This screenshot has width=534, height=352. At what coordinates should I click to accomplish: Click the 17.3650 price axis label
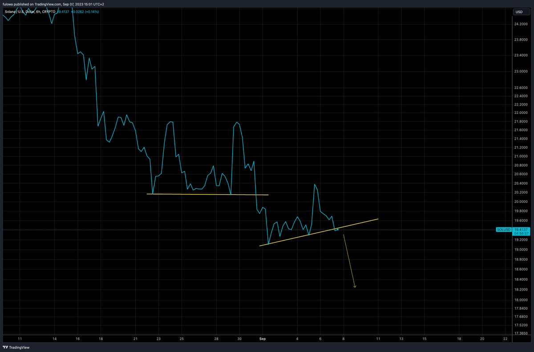pyautogui.click(x=521, y=333)
